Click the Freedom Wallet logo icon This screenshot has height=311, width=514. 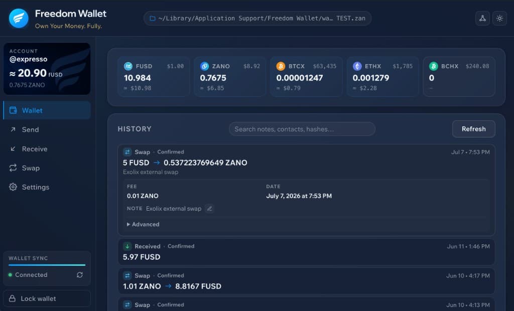[19, 18]
